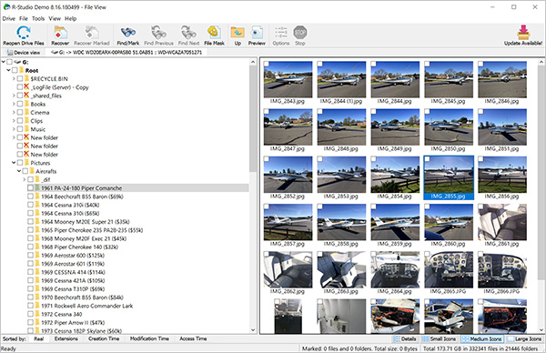The height and width of the screenshot is (353, 546).
Task: Collapse the Pictures folder node
Action: click(14, 163)
